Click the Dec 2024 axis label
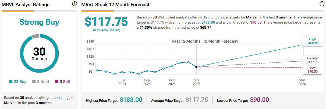This screenshot has width=326, height=109. tap(172, 82)
